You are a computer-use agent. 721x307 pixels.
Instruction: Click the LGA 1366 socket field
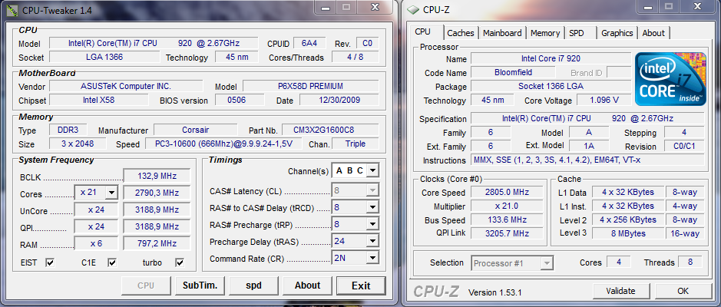pyautogui.click(x=104, y=57)
